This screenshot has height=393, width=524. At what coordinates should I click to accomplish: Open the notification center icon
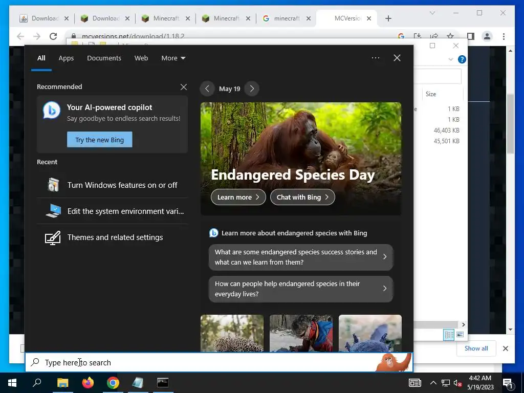[508, 383]
